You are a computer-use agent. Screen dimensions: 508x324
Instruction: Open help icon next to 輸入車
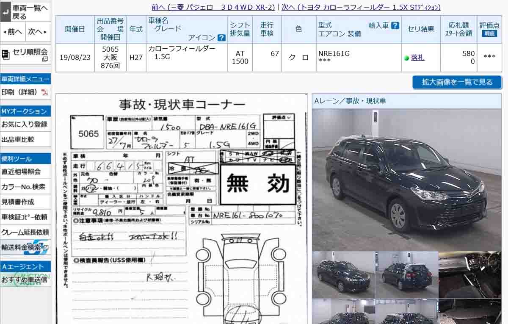[x=395, y=25]
